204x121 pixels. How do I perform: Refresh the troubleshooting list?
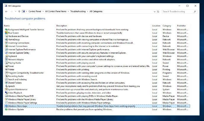click(x=158, y=12)
